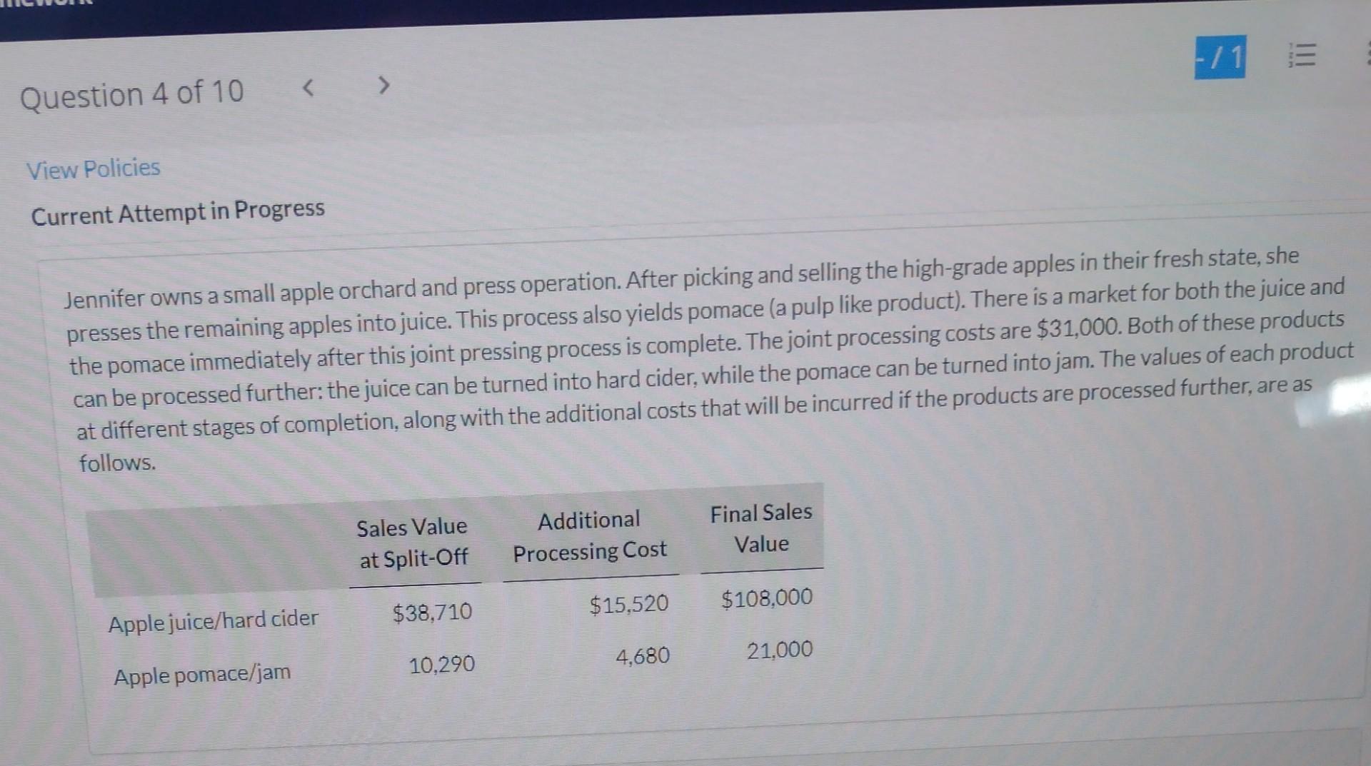Viewport: 1371px width, 766px height.
Task: Click the $108,000 final sales value
Action: [767, 598]
